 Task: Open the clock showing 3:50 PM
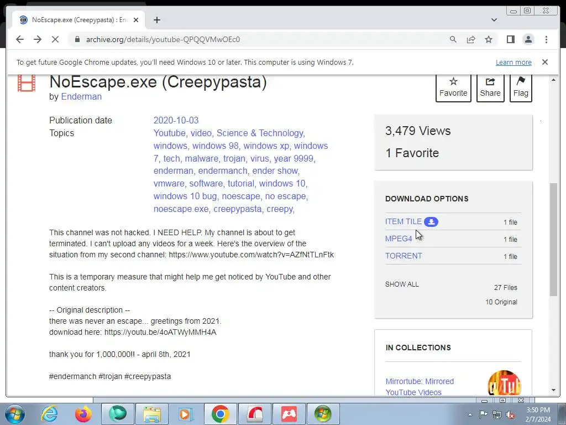538,414
